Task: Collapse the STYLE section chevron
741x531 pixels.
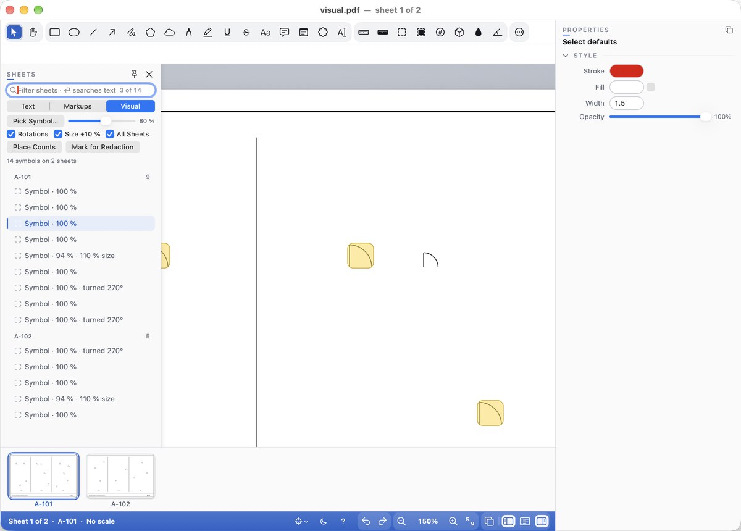Action: 566,56
